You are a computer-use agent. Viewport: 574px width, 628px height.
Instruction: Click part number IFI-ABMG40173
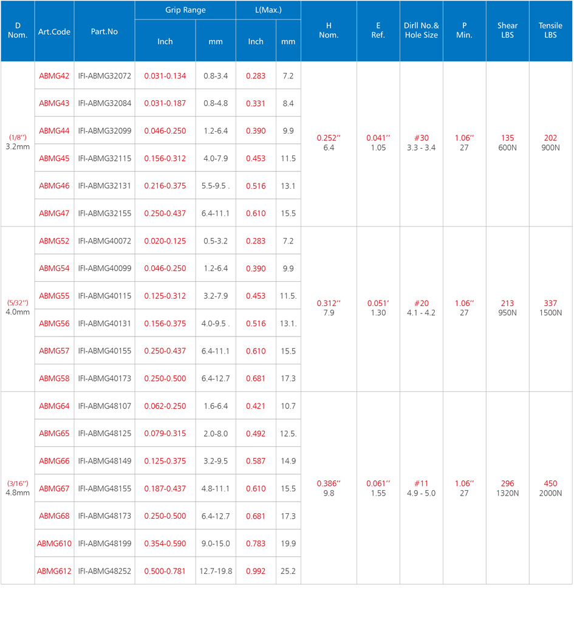coord(104,378)
